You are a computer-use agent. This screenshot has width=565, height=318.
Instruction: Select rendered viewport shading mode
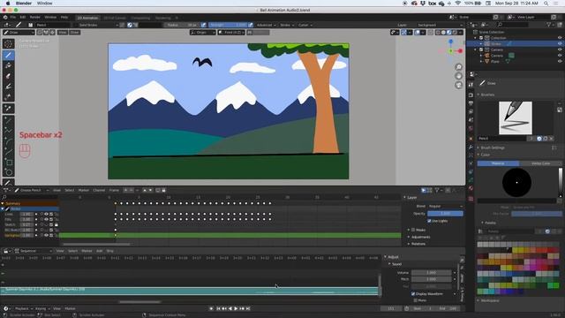pos(455,33)
